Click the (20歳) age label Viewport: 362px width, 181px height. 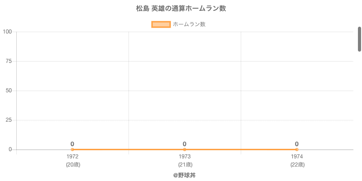tap(72, 165)
